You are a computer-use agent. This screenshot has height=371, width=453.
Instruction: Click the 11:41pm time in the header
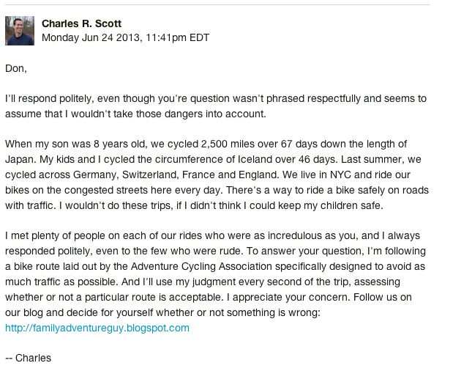point(166,37)
